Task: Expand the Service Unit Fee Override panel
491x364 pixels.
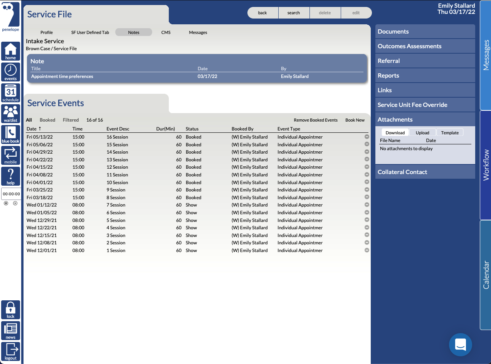Action: point(425,105)
